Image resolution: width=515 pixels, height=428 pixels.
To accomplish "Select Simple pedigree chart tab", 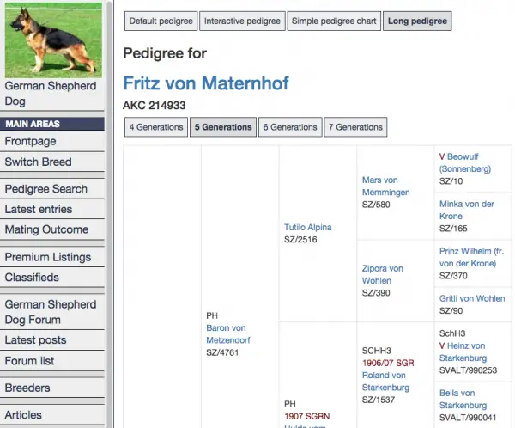I will pyautogui.click(x=334, y=21).
